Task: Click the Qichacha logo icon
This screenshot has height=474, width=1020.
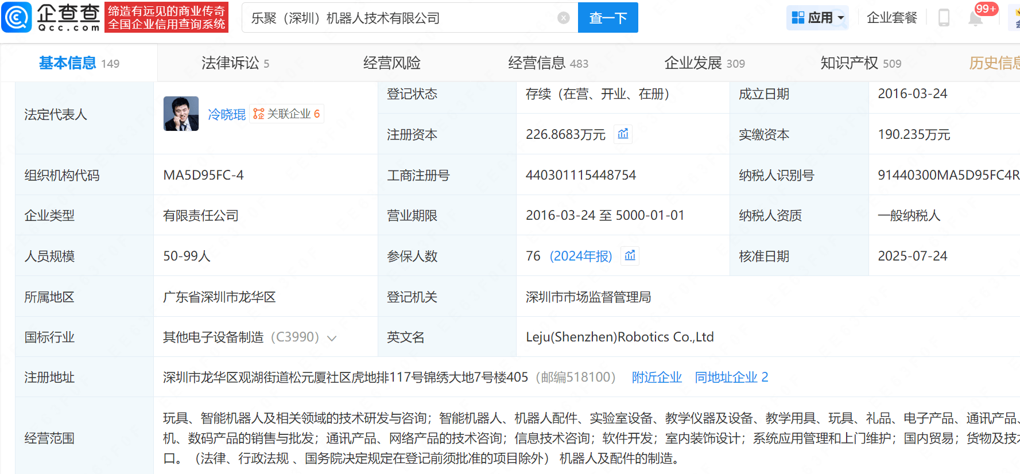Action: (x=17, y=17)
